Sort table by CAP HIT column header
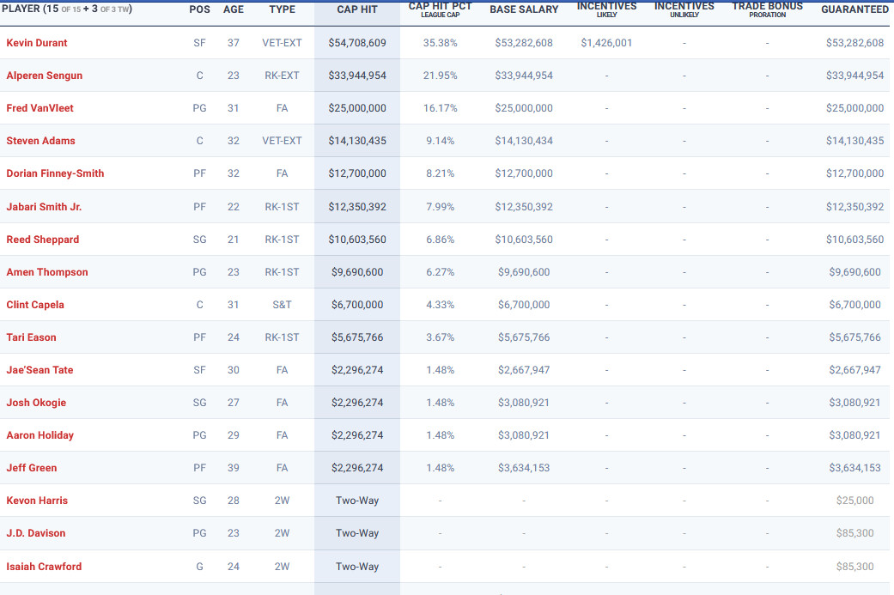Image resolution: width=894 pixels, height=595 pixels. click(x=357, y=9)
